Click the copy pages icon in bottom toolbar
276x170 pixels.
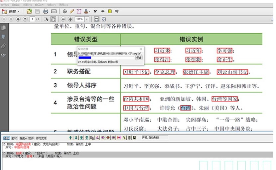(92, 138)
